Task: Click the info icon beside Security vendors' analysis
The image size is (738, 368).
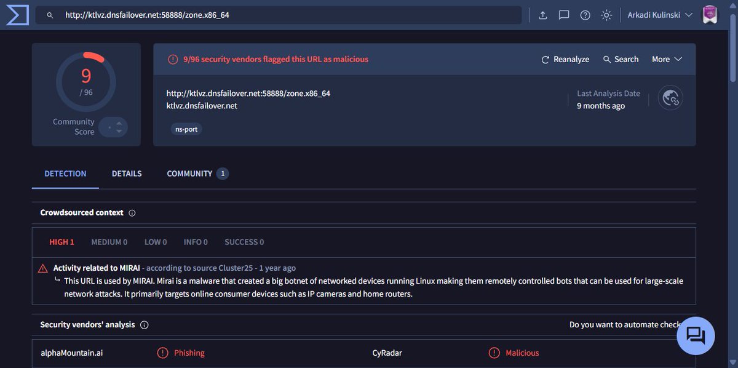Action: (x=144, y=325)
